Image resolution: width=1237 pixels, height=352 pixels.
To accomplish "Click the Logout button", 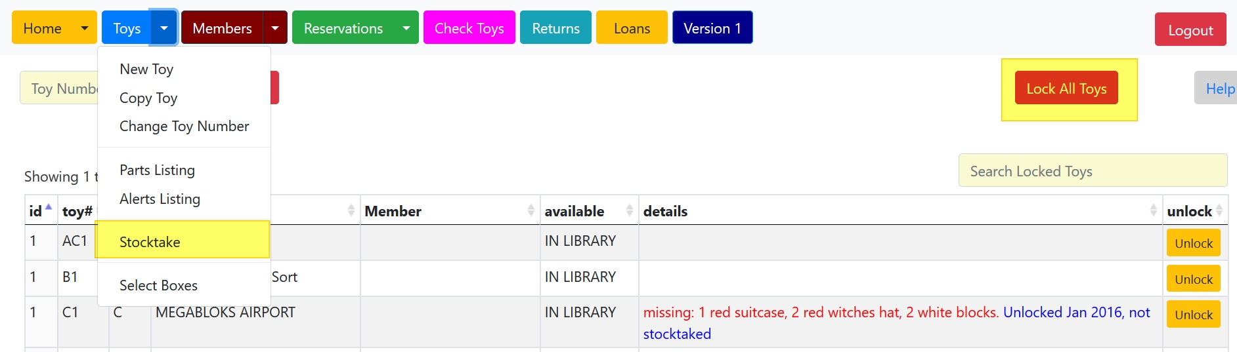I will (x=1190, y=30).
